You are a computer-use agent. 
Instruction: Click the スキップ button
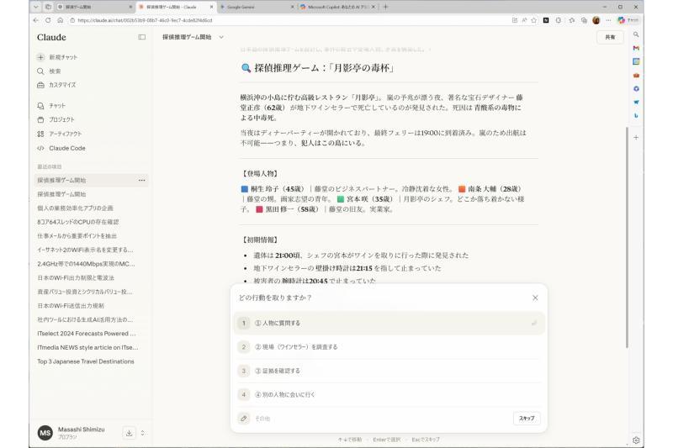point(527,418)
